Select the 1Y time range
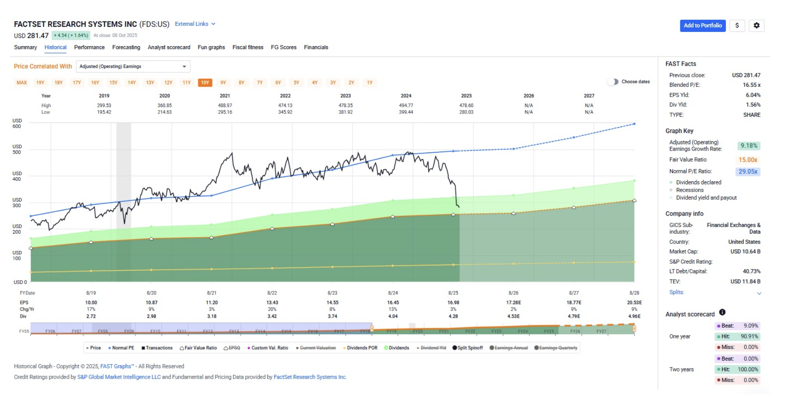This screenshot has height=411, width=793. click(370, 82)
